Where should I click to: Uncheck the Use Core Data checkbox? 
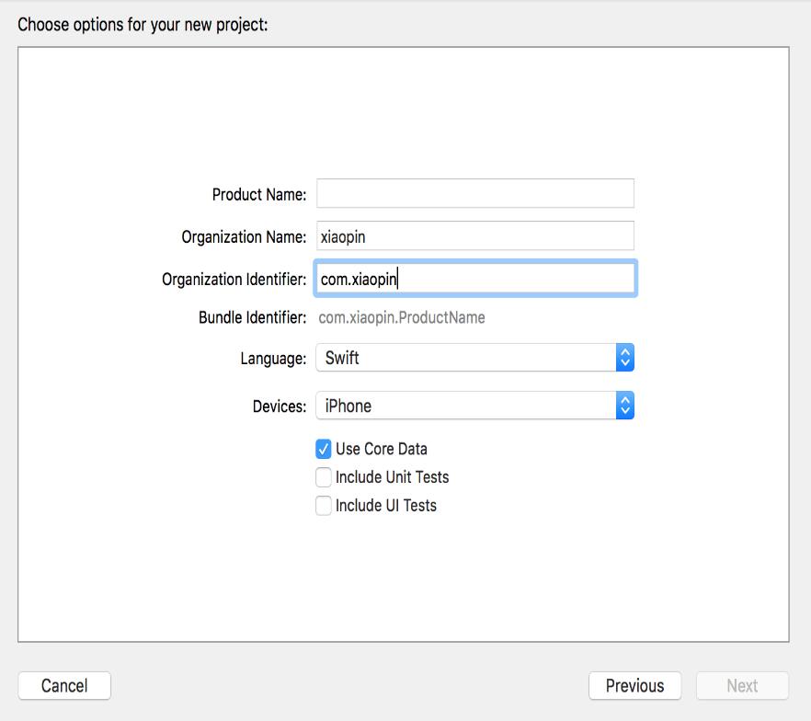pyautogui.click(x=324, y=449)
